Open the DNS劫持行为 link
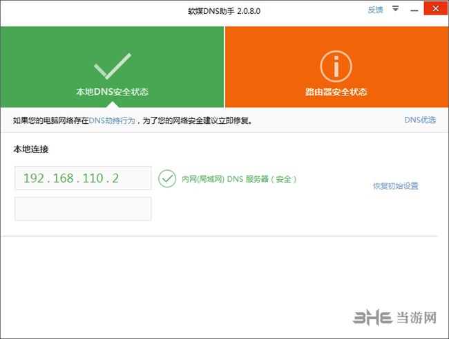 click(112, 120)
